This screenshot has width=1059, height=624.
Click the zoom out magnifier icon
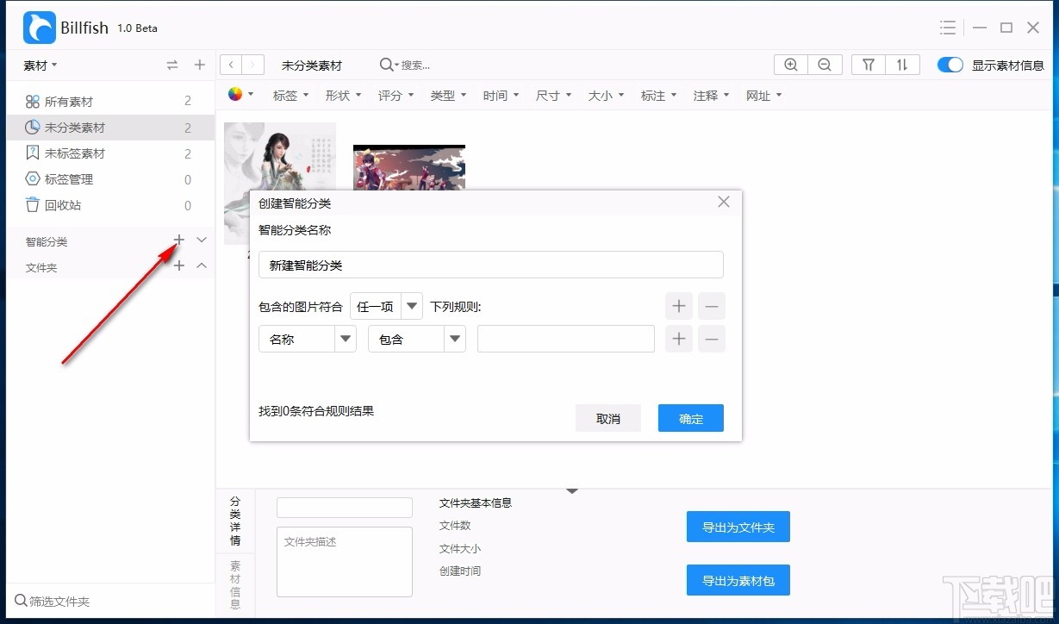[x=825, y=64]
